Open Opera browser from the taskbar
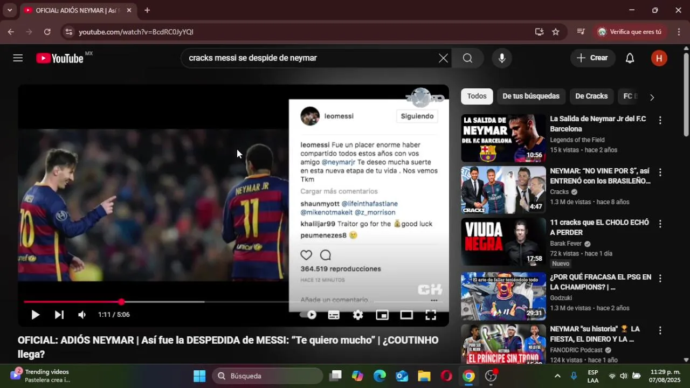The width and height of the screenshot is (690, 388). point(446,376)
